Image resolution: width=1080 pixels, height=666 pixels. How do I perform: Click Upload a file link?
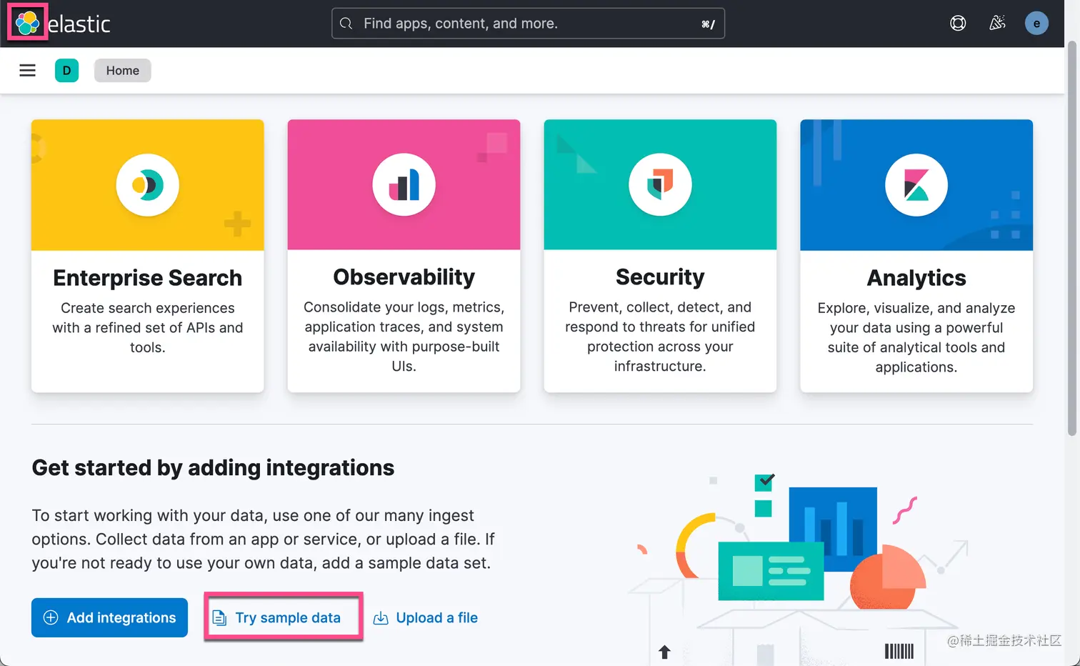[426, 617]
